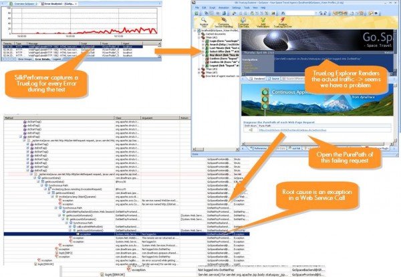Click Argument column header in PurePath tree
The width and height of the screenshot is (401, 277).
click(160, 118)
